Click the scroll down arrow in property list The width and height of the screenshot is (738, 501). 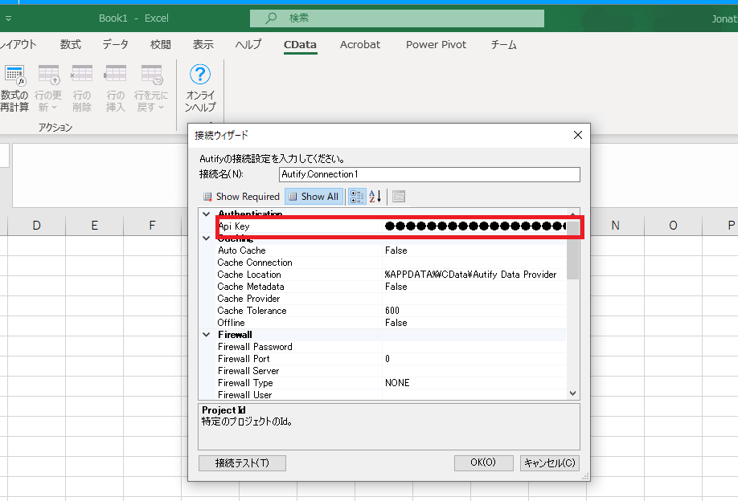(572, 393)
